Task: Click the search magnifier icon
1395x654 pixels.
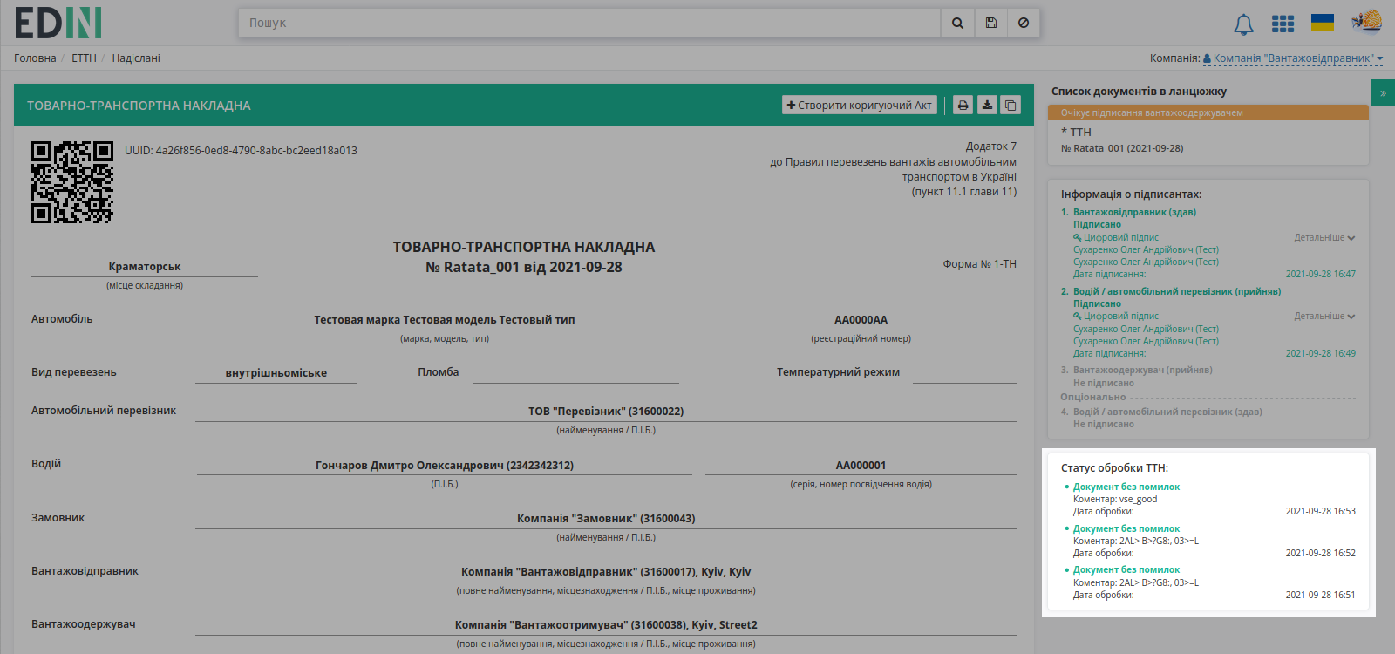Action: [957, 23]
